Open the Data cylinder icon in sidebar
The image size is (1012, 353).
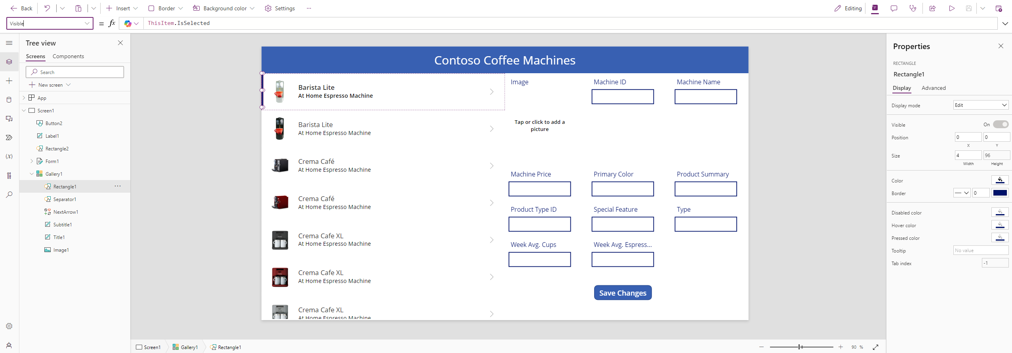click(x=9, y=100)
